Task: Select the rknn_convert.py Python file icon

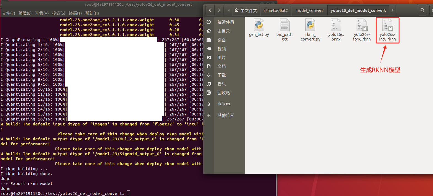Action: 310,25
